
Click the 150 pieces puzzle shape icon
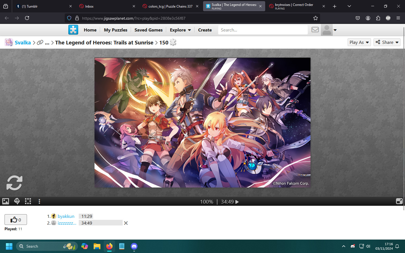click(x=173, y=42)
